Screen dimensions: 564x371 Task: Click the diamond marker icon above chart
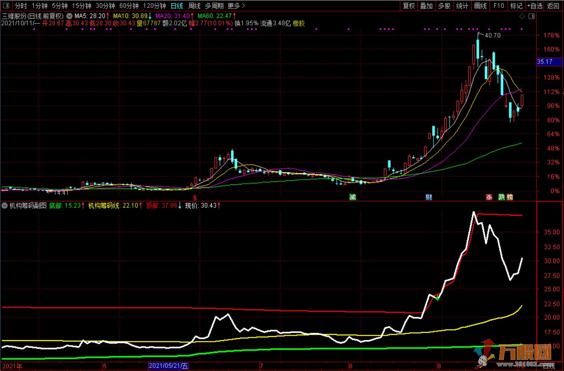(522, 16)
